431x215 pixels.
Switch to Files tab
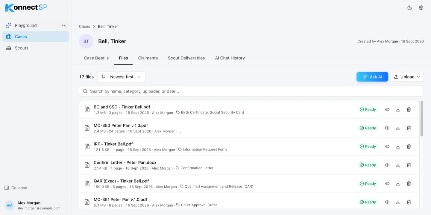[123, 58]
